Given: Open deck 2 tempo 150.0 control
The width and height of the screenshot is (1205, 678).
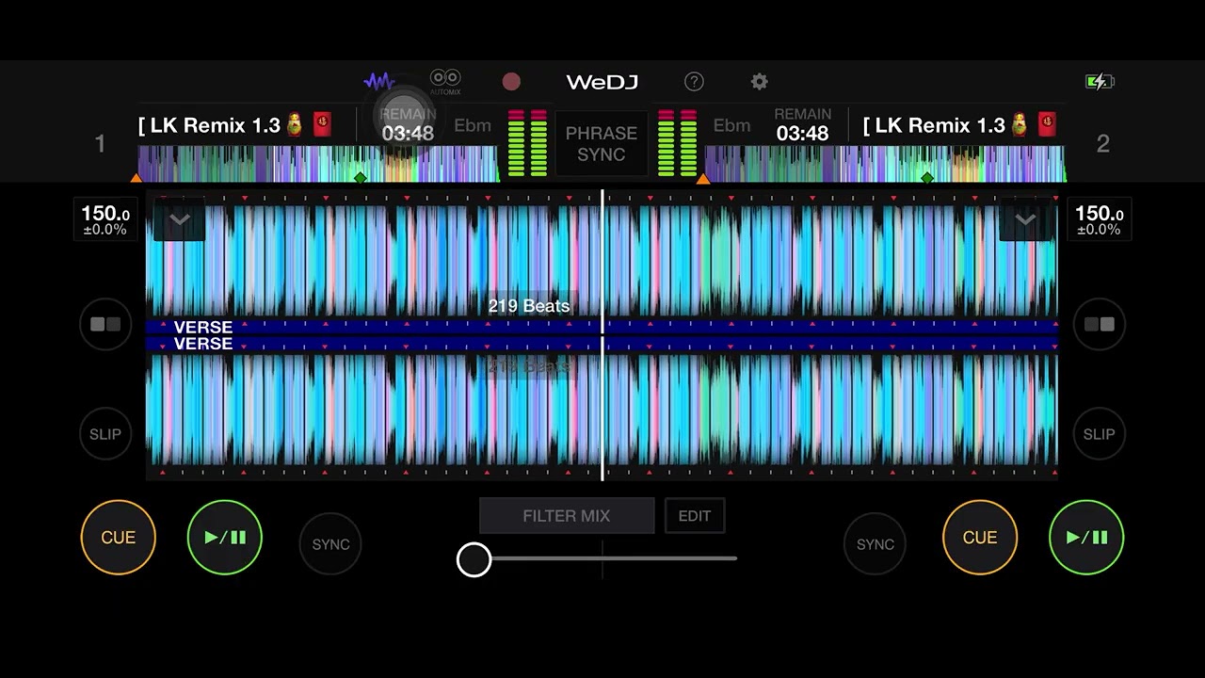Looking at the screenshot, I should [1100, 220].
